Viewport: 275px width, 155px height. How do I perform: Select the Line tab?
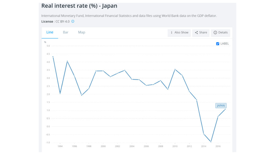point(50,32)
